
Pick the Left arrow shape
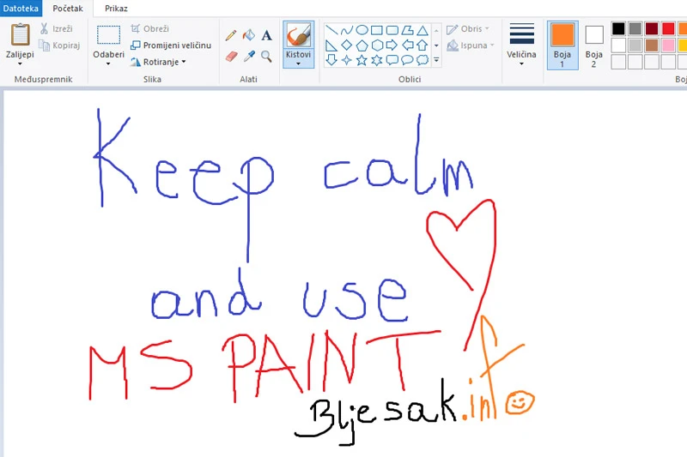click(407, 45)
